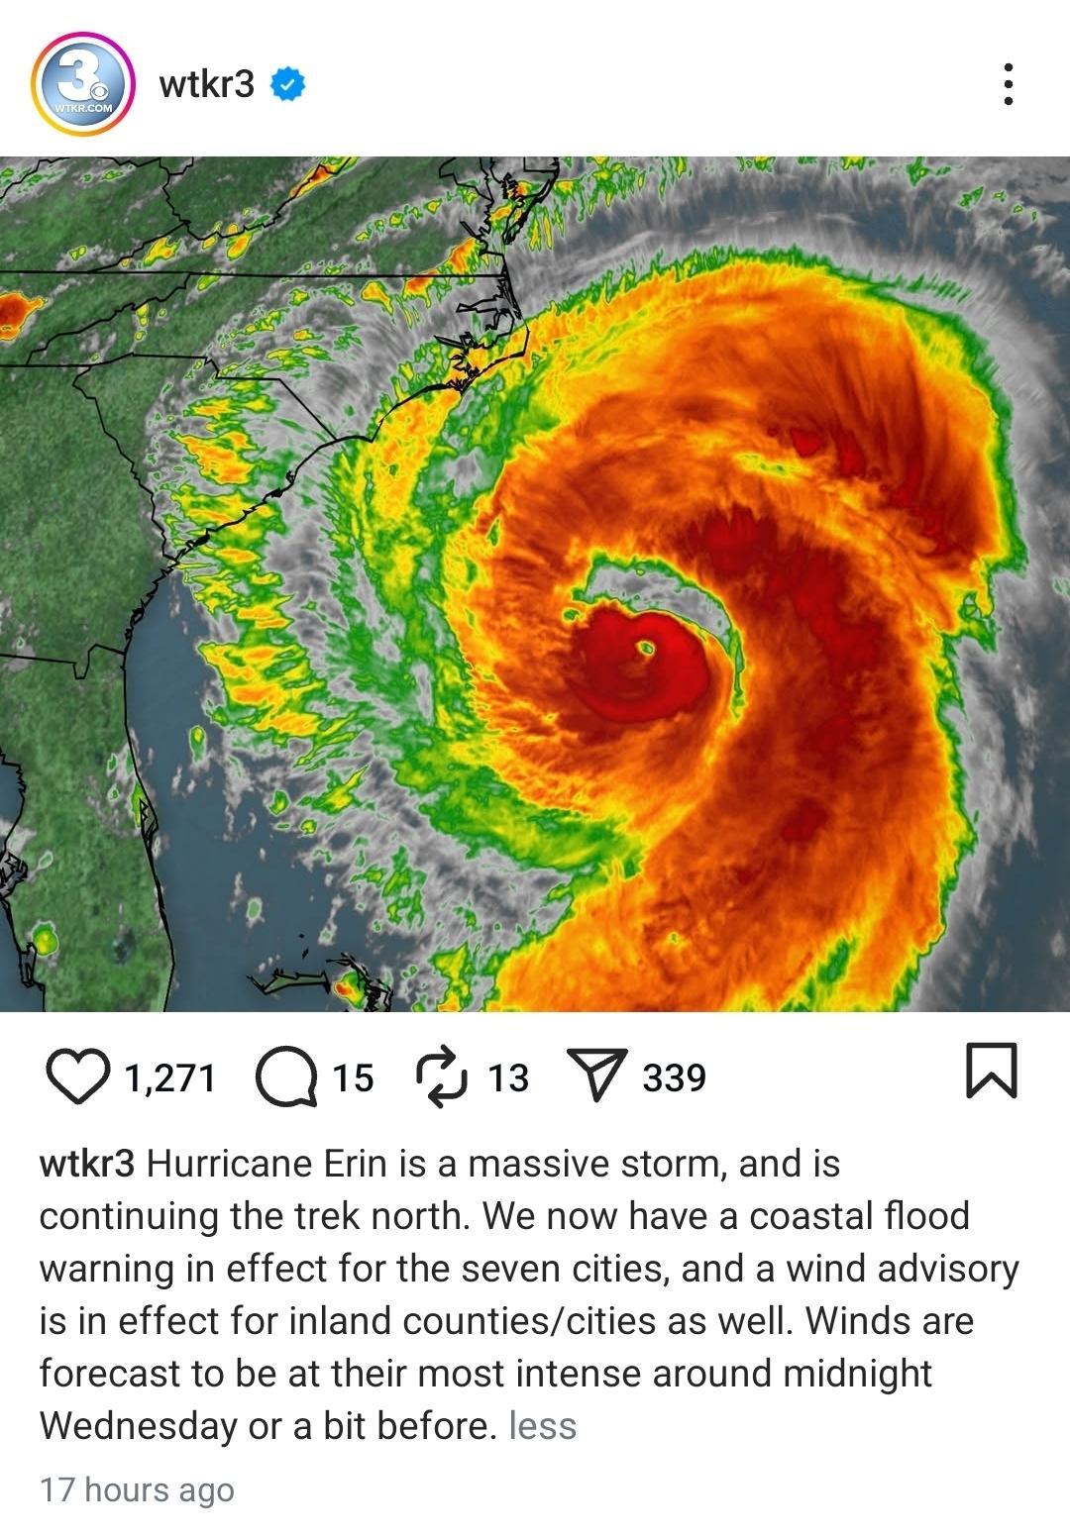The height and width of the screenshot is (1537, 1070).
Task: Collapse the caption using "less"
Action: point(542,1426)
